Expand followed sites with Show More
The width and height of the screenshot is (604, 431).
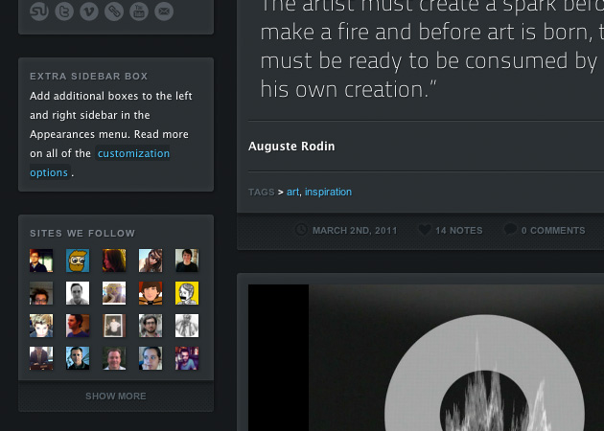pyautogui.click(x=116, y=396)
